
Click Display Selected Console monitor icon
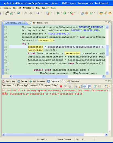[100, 86]
